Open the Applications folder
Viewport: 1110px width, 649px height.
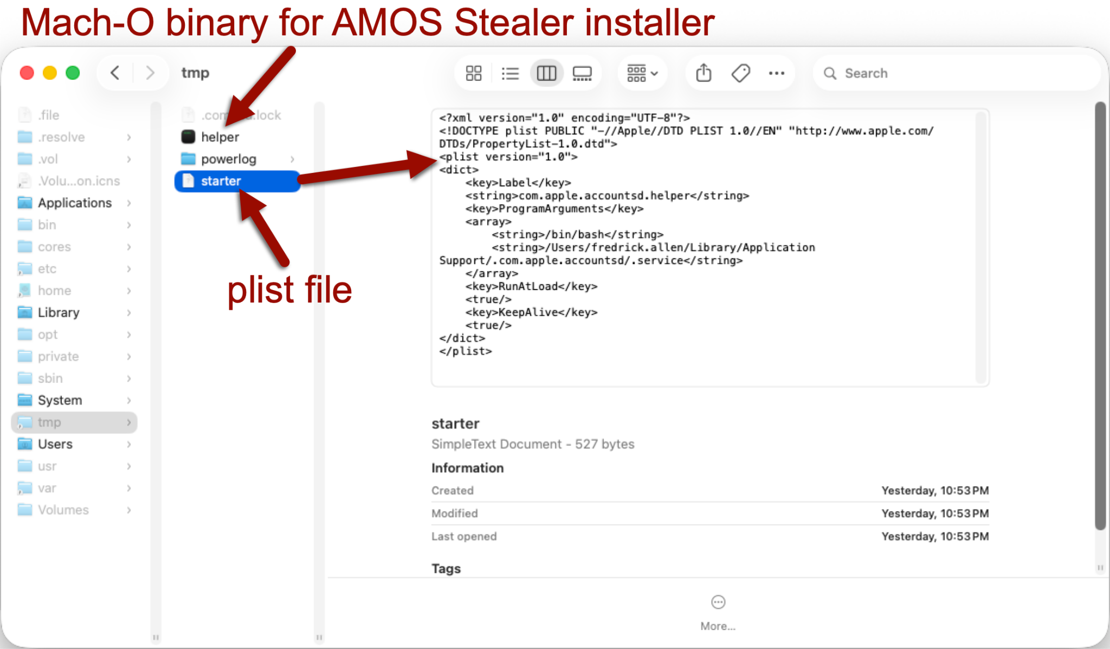(x=75, y=203)
